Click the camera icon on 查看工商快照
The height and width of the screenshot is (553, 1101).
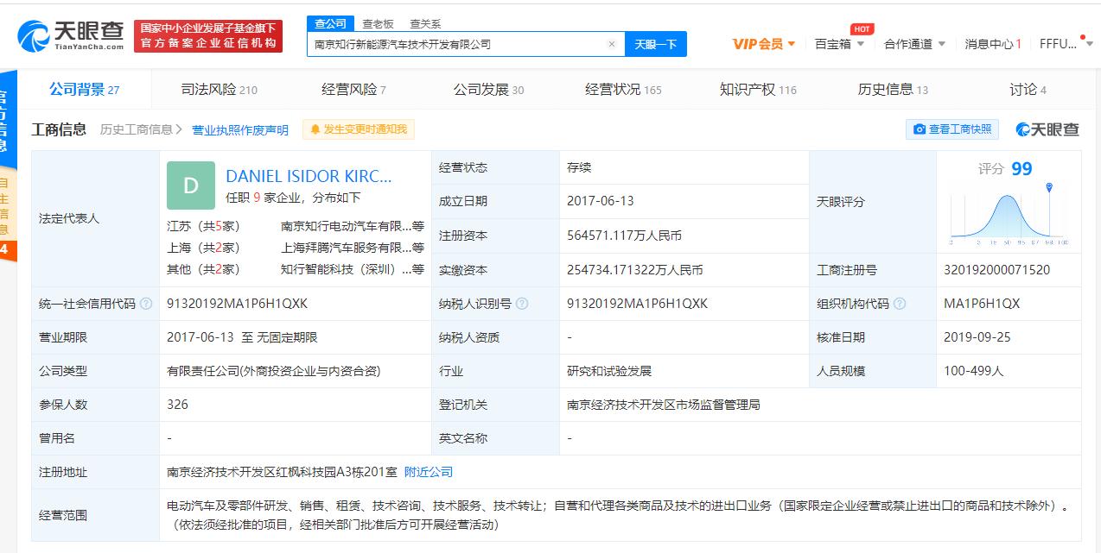coord(920,129)
